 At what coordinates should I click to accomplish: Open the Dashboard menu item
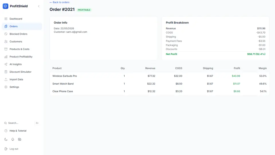(22, 19)
